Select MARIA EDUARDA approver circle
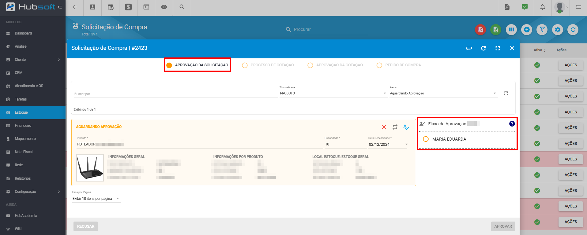The height and width of the screenshot is (235, 587). [x=426, y=139]
